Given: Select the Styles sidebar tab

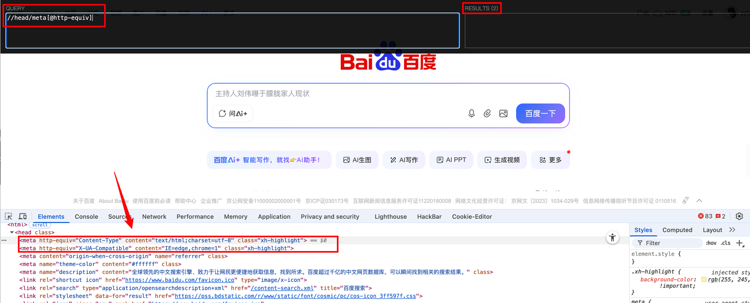Looking at the screenshot, I should click(x=643, y=230).
